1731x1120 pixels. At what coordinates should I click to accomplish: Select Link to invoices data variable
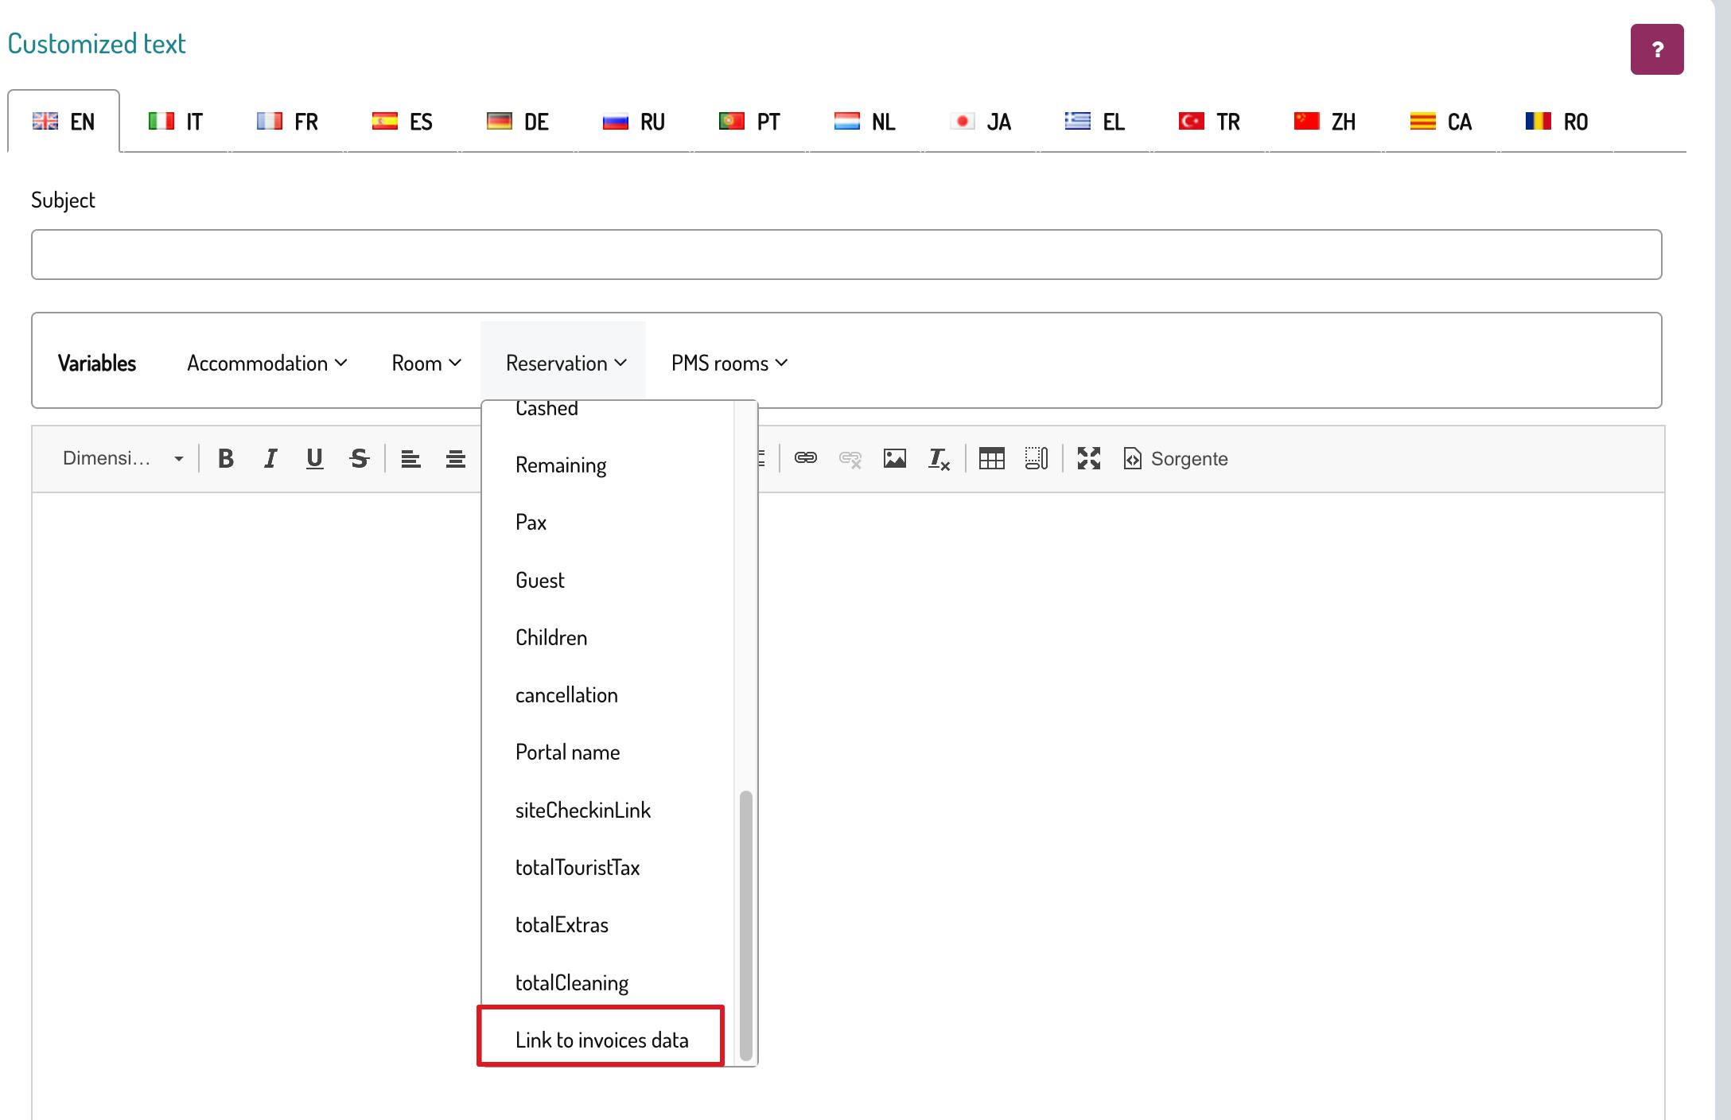pos(601,1040)
